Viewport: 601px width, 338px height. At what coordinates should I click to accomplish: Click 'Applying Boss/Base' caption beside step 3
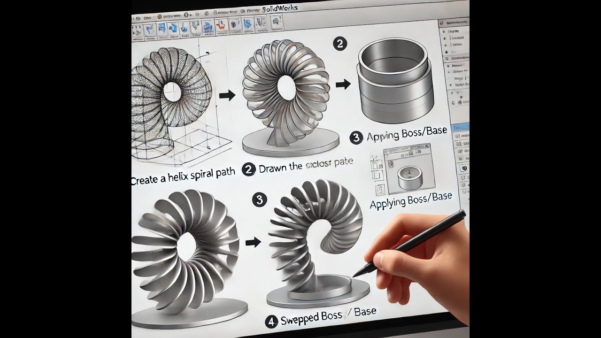pyautogui.click(x=407, y=135)
